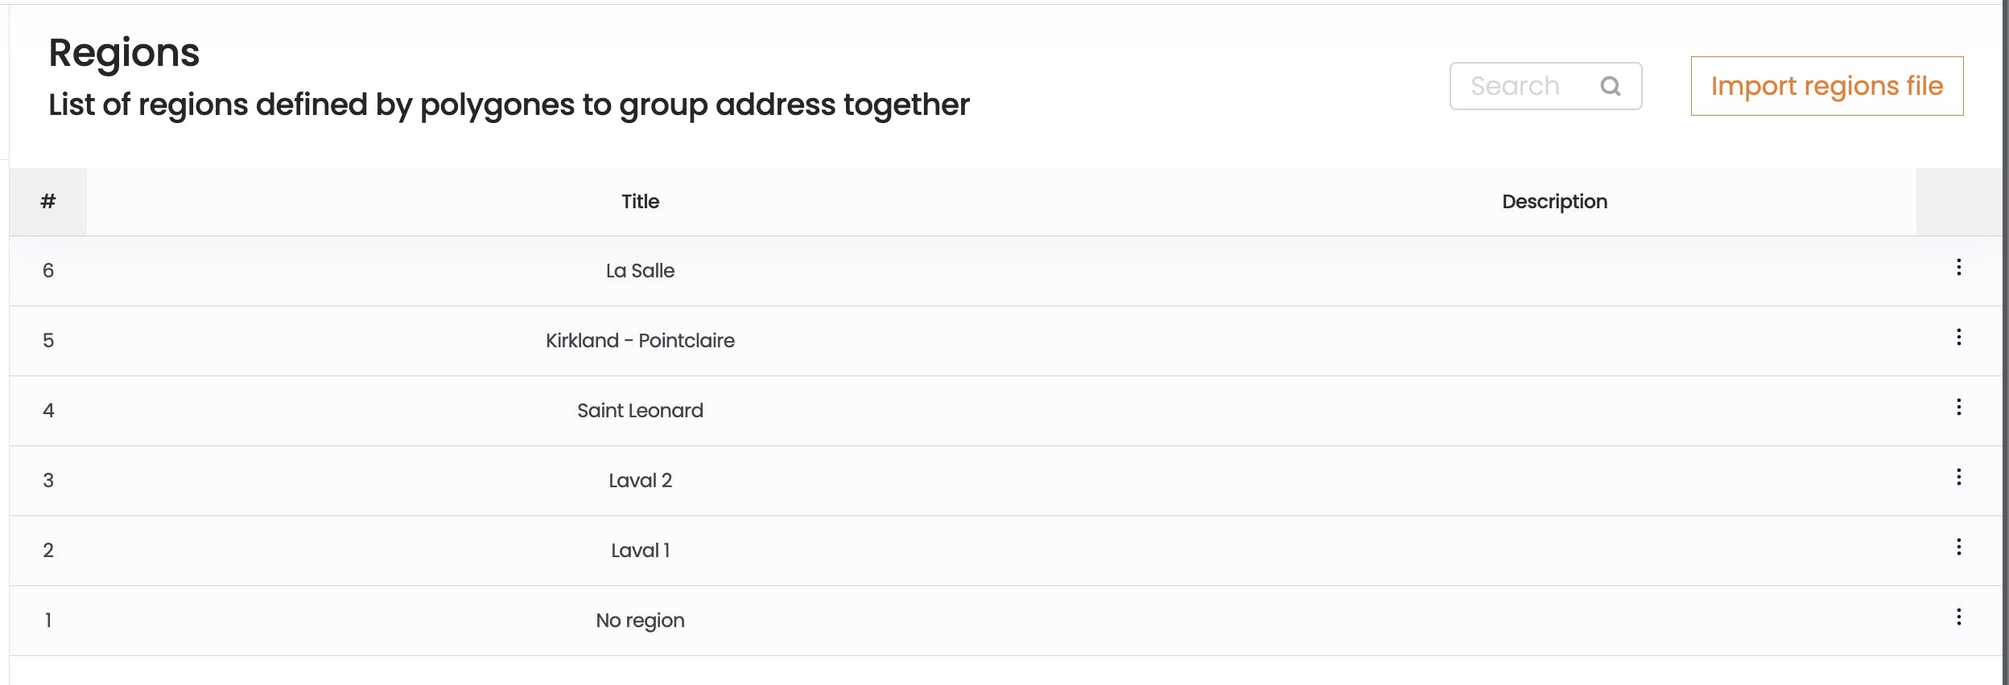Focus the Search input field
The width and height of the screenshot is (2009, 685).
1545,86
